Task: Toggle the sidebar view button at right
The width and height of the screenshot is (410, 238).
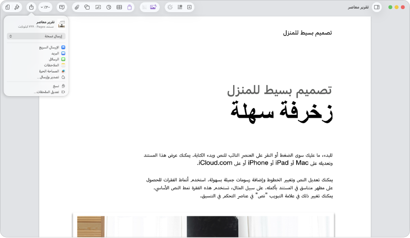Action: (377, 8)
